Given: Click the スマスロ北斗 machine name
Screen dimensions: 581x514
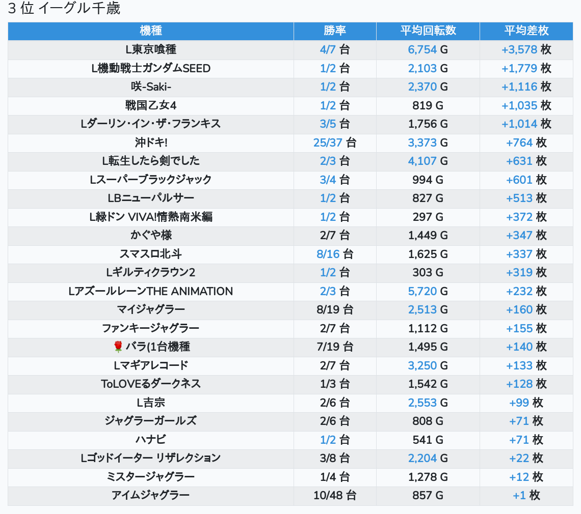Looking at the screenshot, I should click(x=151, y=254).
